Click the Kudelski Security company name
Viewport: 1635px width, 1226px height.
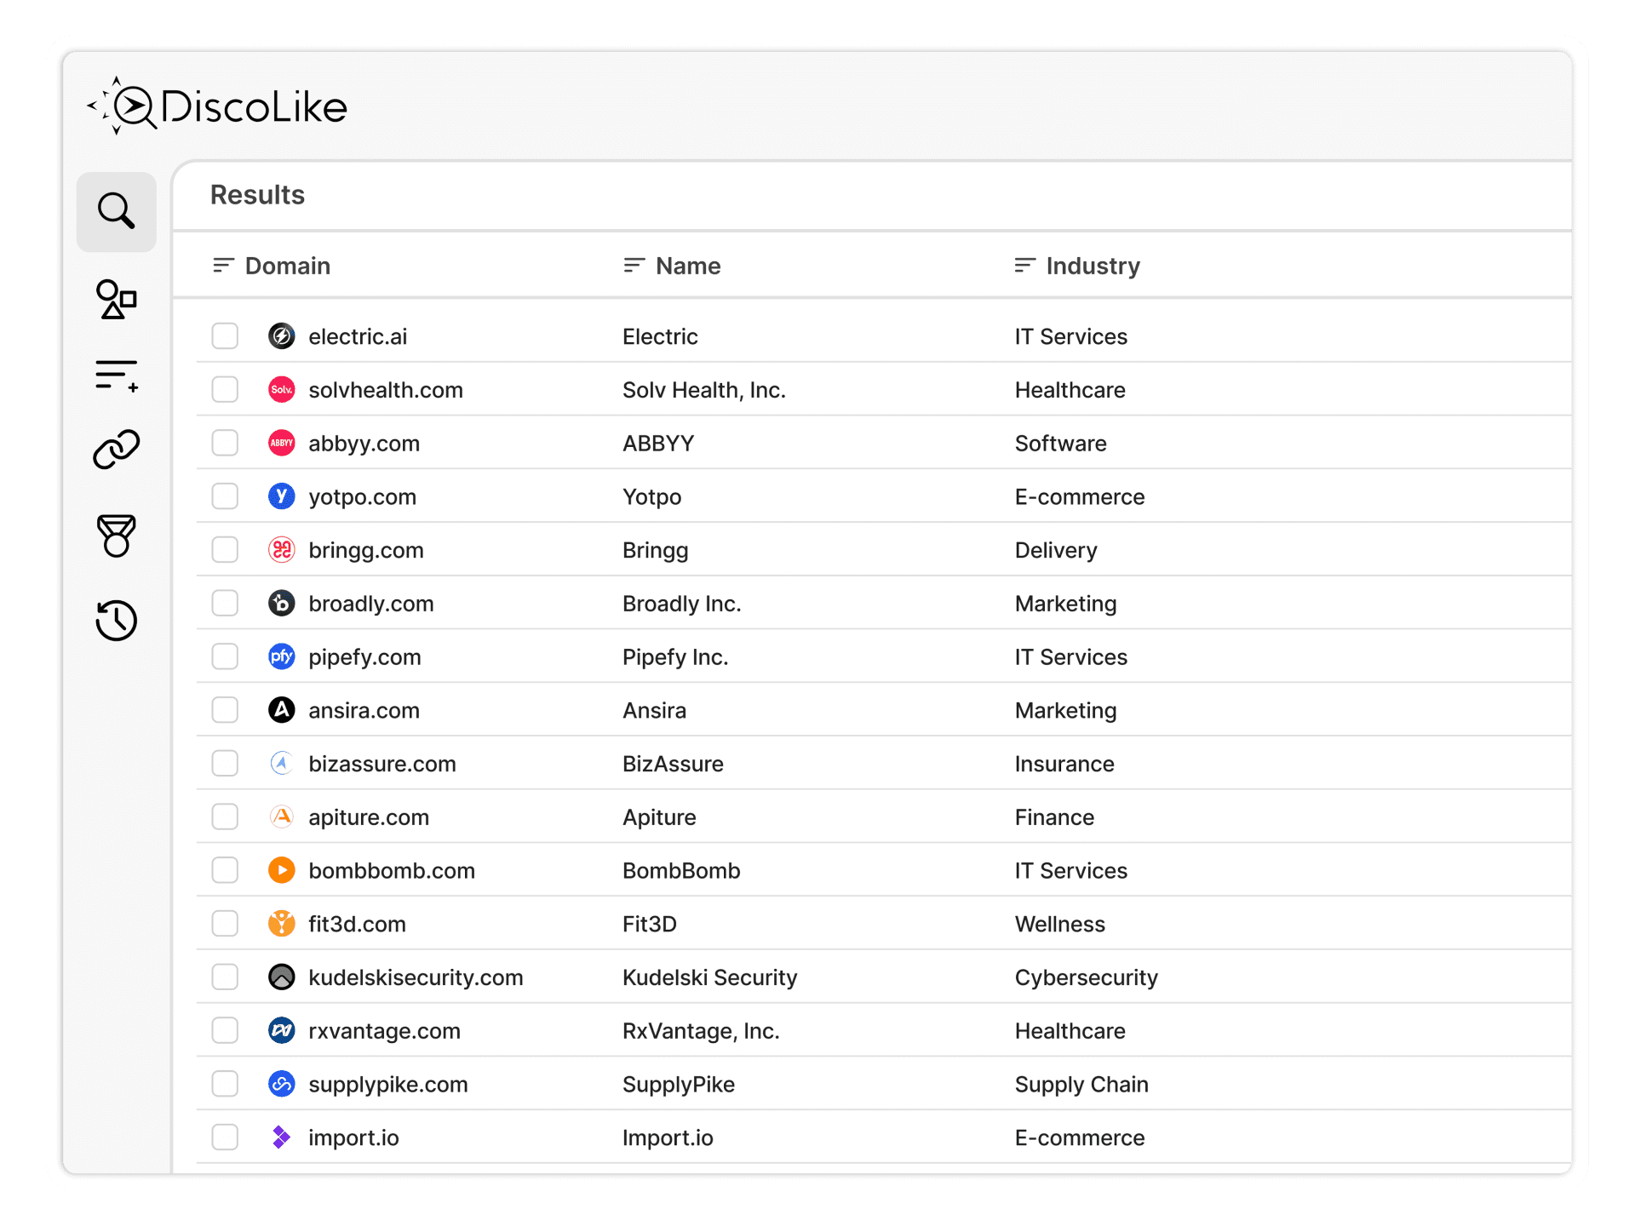(x=709, y=977)
